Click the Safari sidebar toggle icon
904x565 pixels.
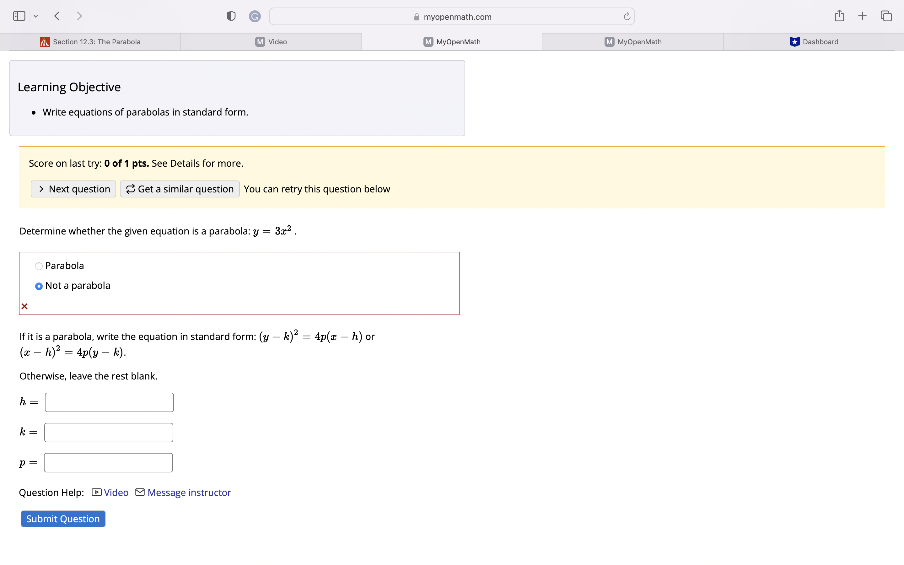[x=19, y=16]
